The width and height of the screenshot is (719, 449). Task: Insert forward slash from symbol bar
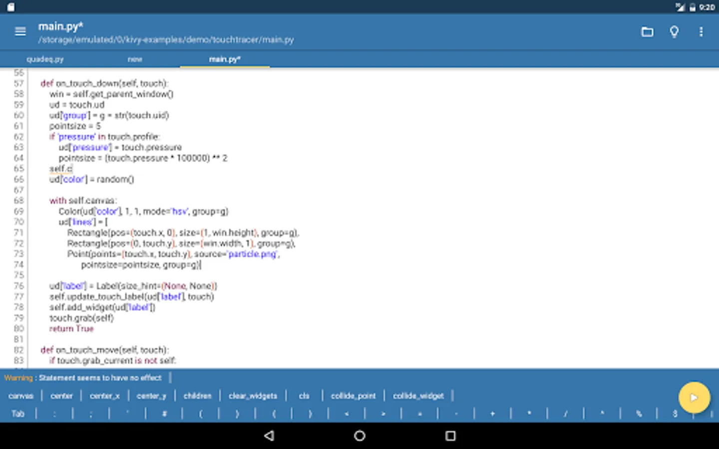[x=566, y=414]
